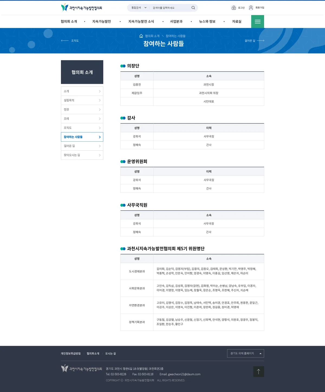
Task: Click the 사회문화분과 row label
Action: pos(137,288)
